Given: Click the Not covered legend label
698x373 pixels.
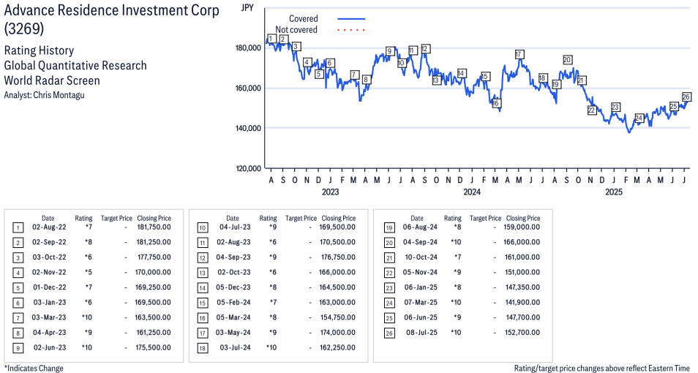Looking at the screenshot, I should pyautogui.click(x=296, y=30).
